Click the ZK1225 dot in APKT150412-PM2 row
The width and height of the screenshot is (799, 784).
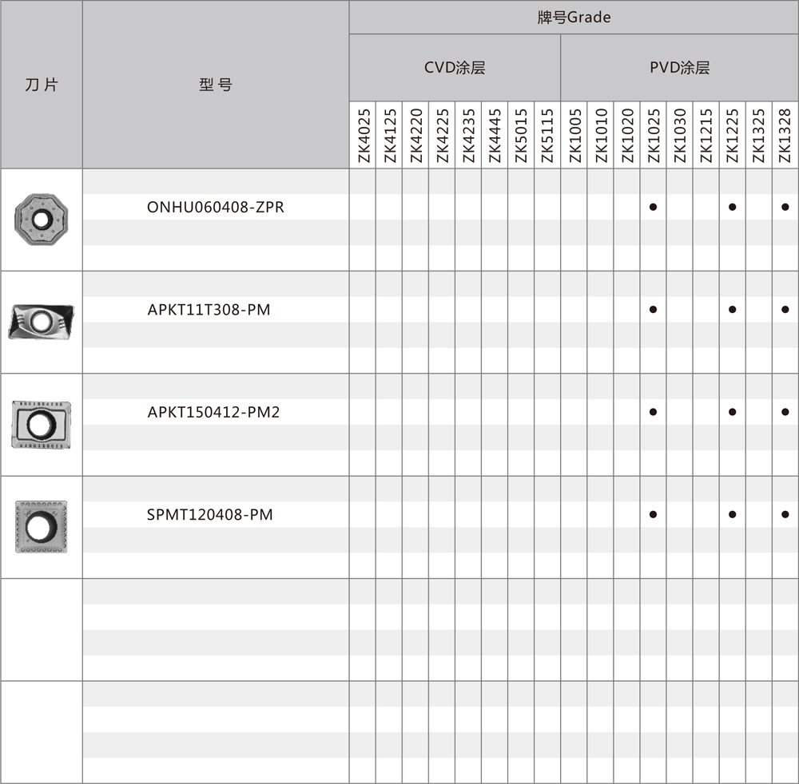pos(732,413)
